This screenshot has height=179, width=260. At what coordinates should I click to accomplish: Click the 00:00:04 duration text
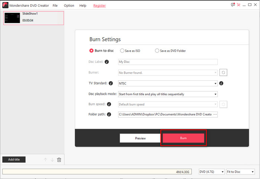pos(28,20)
